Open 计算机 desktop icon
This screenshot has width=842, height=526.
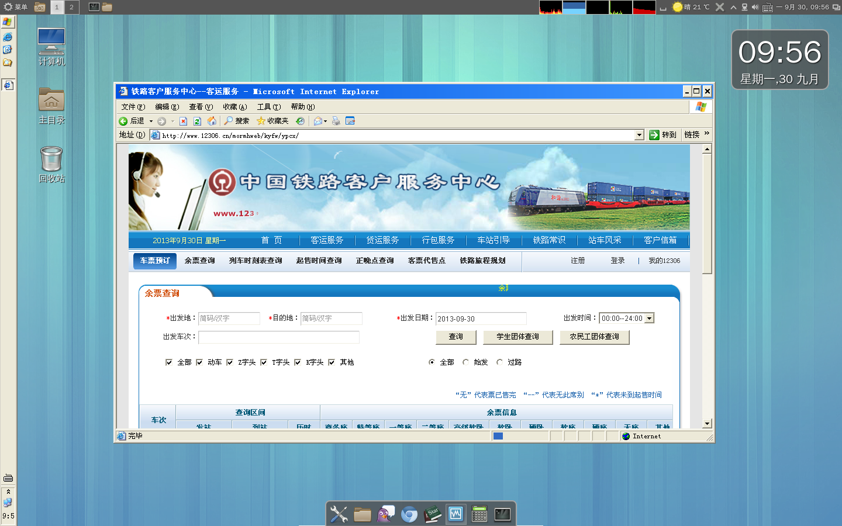51,47
